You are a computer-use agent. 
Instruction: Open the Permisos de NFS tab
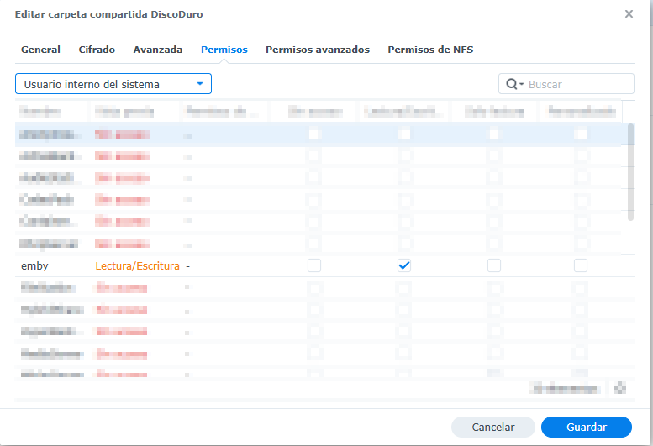[430, 50]
